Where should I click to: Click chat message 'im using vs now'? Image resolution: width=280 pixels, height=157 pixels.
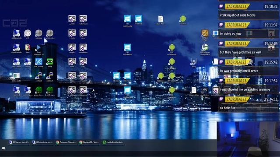231,34
